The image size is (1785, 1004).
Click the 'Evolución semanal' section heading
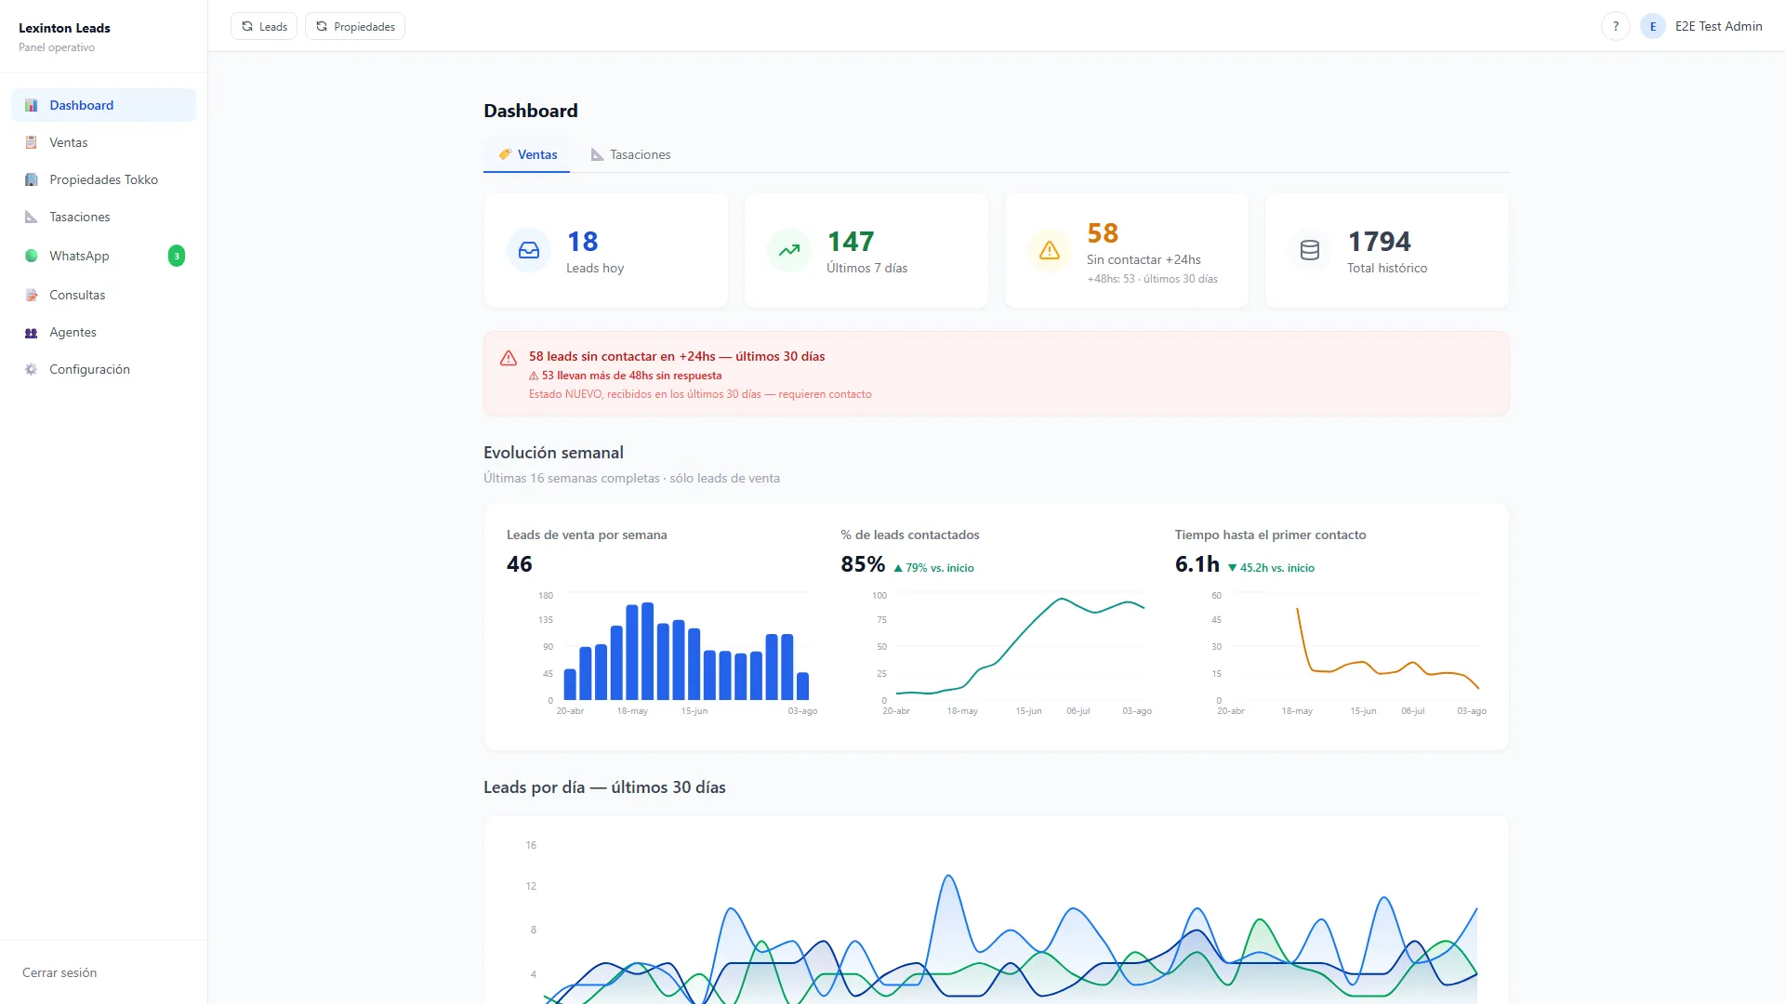click(x=553, y=453)
